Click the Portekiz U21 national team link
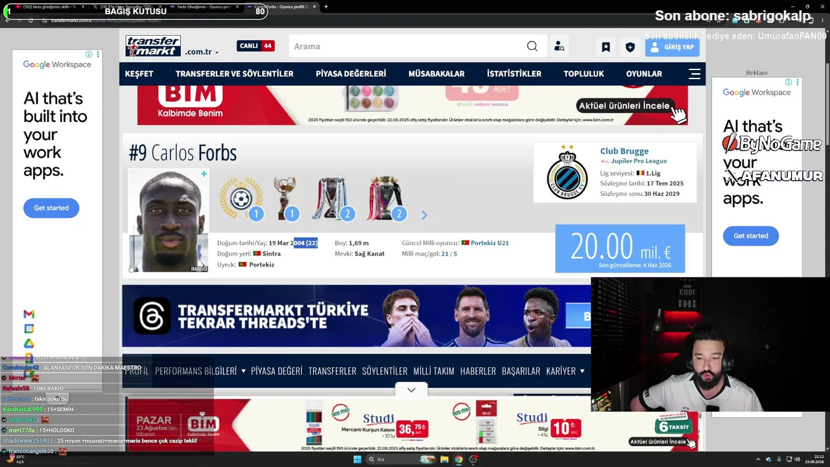Image resolution: width=830 pixels, height=467 pixels. pyautogui.click(x=490, y=243)
